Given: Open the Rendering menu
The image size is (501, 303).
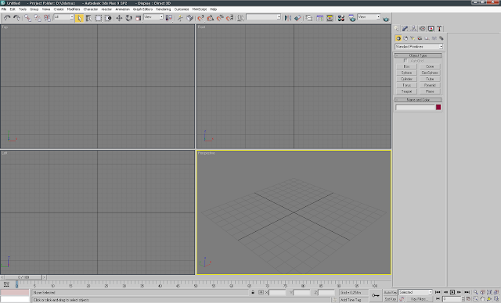Looking at the screenshot, I should 163,9.
